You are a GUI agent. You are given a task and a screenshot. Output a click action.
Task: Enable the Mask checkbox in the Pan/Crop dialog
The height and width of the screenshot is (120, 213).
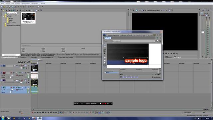[x=105, y=73]
